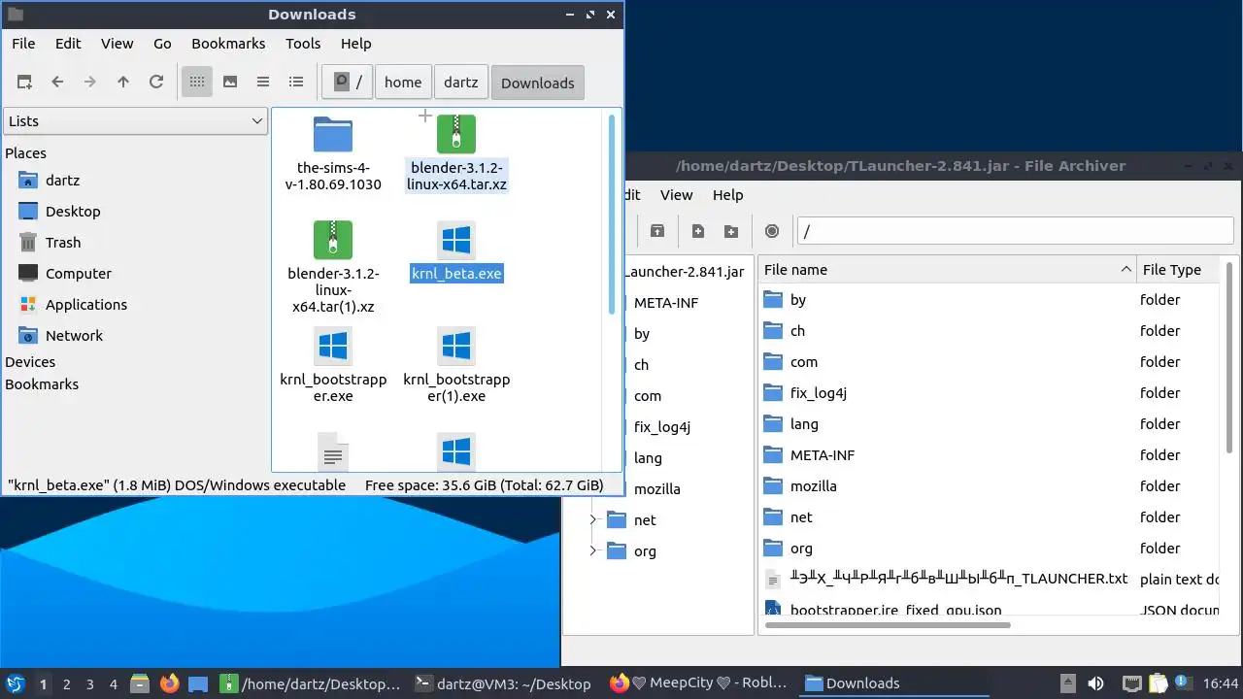Screen dimensions: 1243x699
Task: Open Help menu in Downloads window
Action: coord(356,44)
